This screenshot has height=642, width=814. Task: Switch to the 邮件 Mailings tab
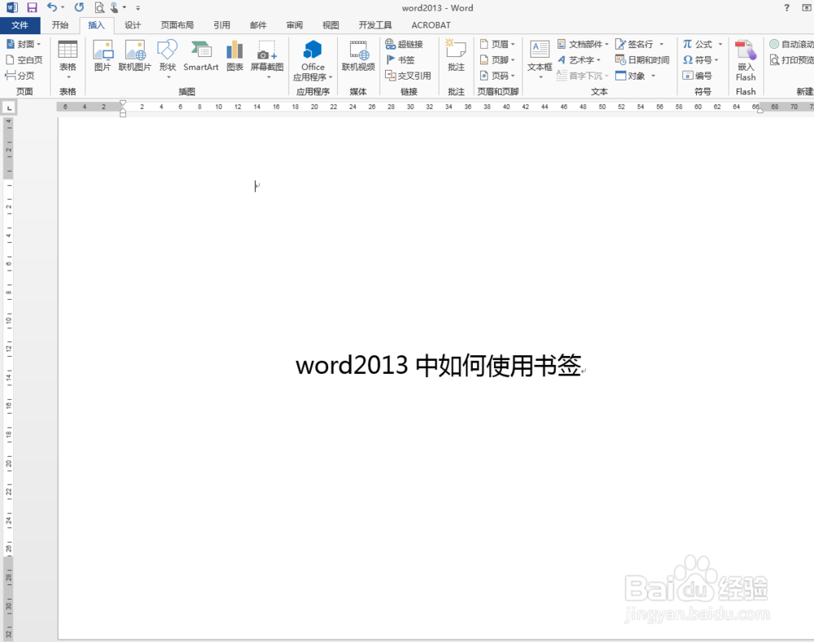[258, 25]
